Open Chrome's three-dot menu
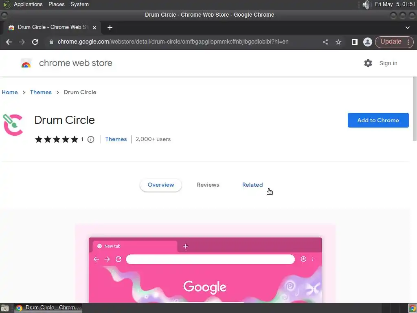This screenshot has width=417, height=313. tap(408, 42)
